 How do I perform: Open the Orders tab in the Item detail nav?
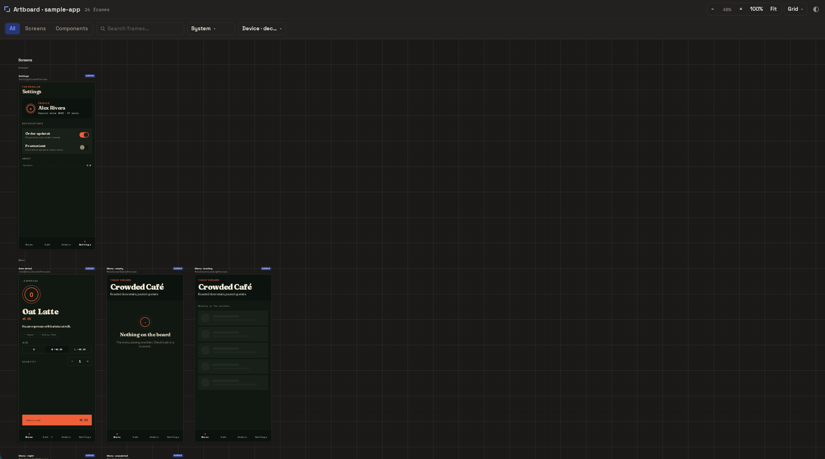66,437
